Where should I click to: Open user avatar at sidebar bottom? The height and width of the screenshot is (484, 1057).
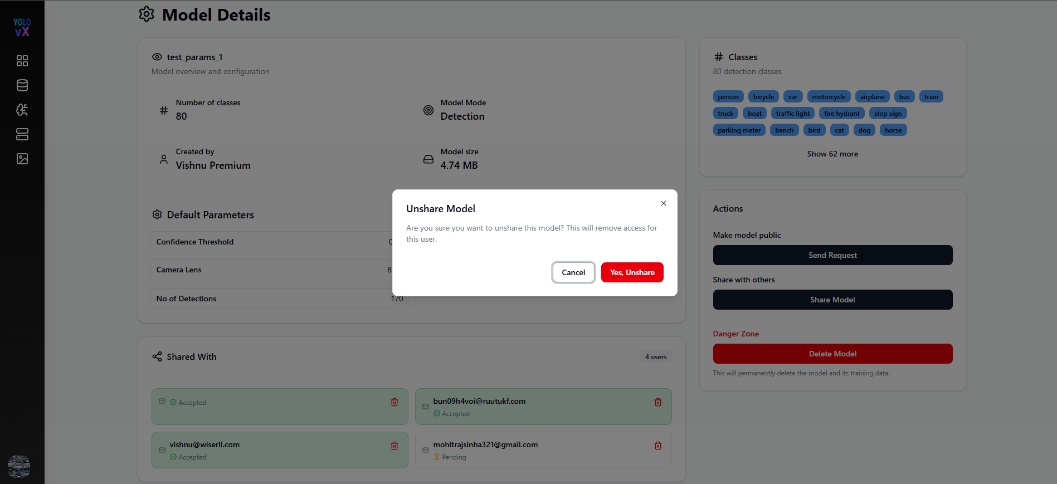19,467
